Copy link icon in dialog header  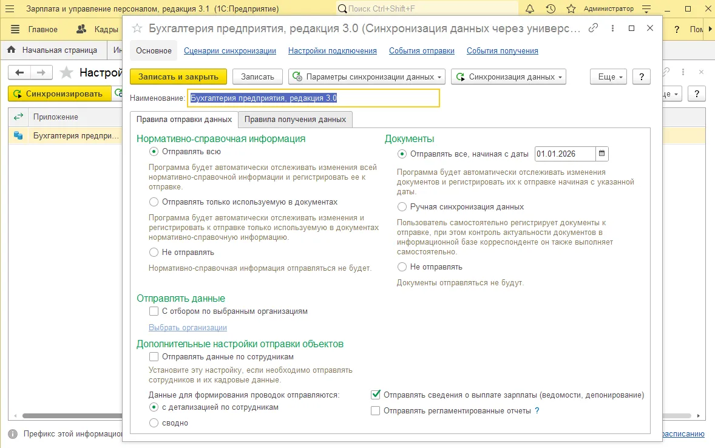point(593,29)
